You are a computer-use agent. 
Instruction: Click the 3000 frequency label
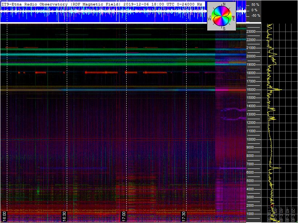(x=250, y=198)
